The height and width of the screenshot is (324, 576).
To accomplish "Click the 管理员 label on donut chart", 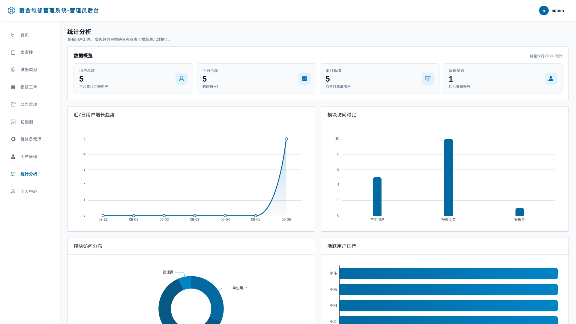I will (x=168, y=272).
